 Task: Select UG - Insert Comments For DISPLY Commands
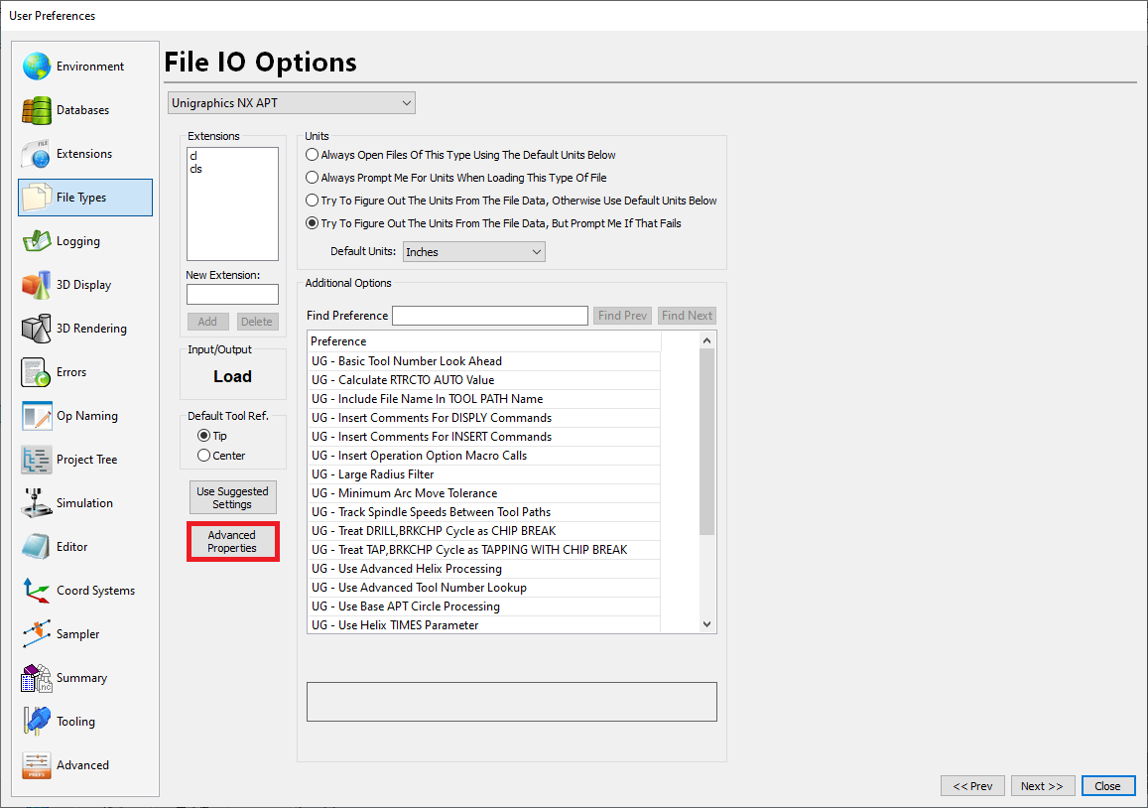coord(484,418)
